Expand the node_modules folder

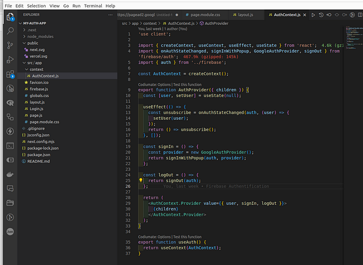coord(24,36)
